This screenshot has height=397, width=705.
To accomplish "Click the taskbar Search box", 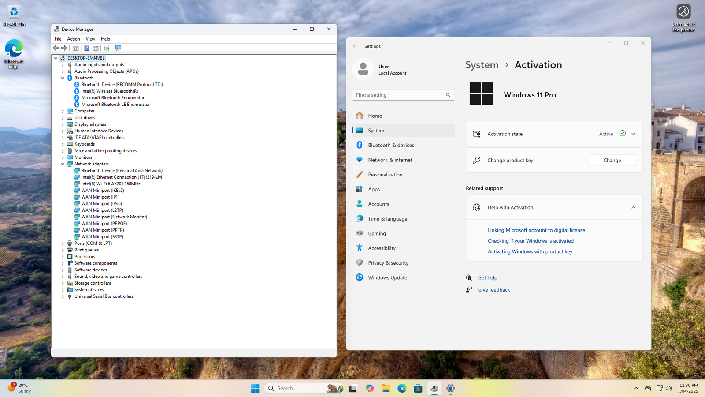I will click(304, 388).
